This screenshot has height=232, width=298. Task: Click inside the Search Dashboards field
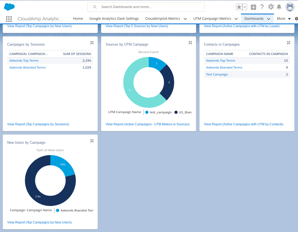146,7
